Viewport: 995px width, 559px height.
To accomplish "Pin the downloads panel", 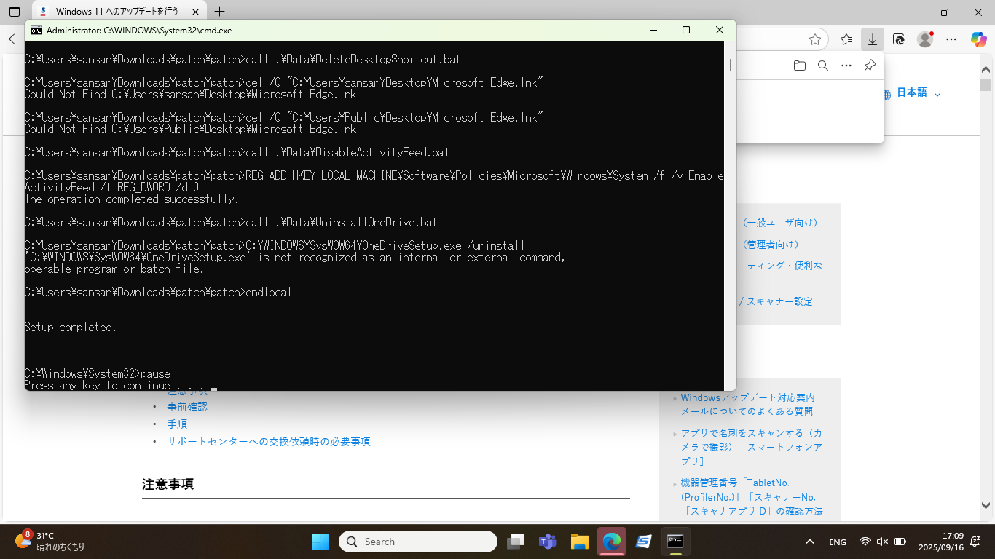I will click(x=870, y=66).
